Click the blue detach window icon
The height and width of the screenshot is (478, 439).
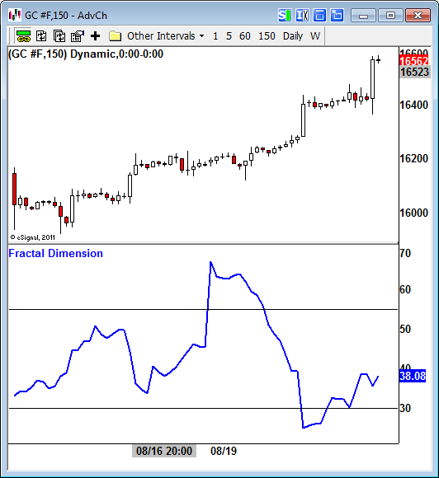point(337,15)
